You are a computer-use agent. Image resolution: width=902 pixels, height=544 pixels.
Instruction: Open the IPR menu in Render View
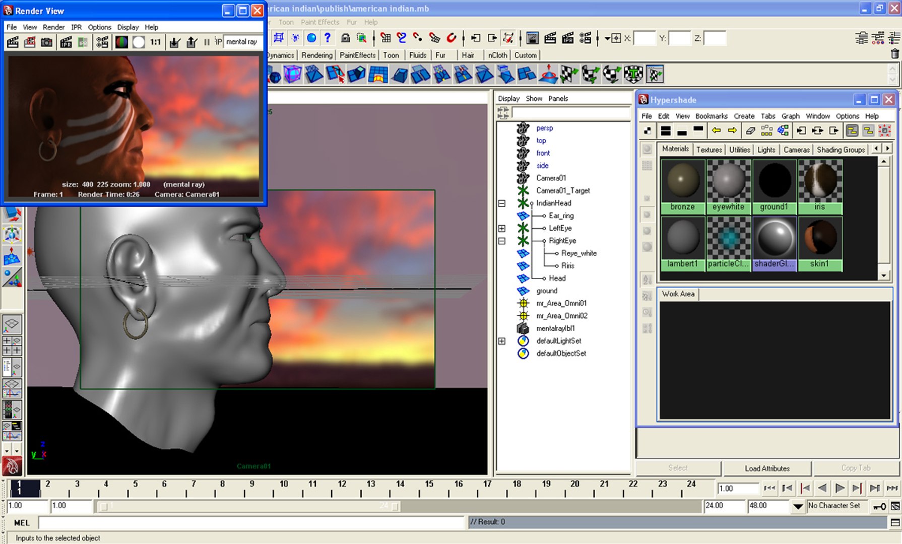76,27
